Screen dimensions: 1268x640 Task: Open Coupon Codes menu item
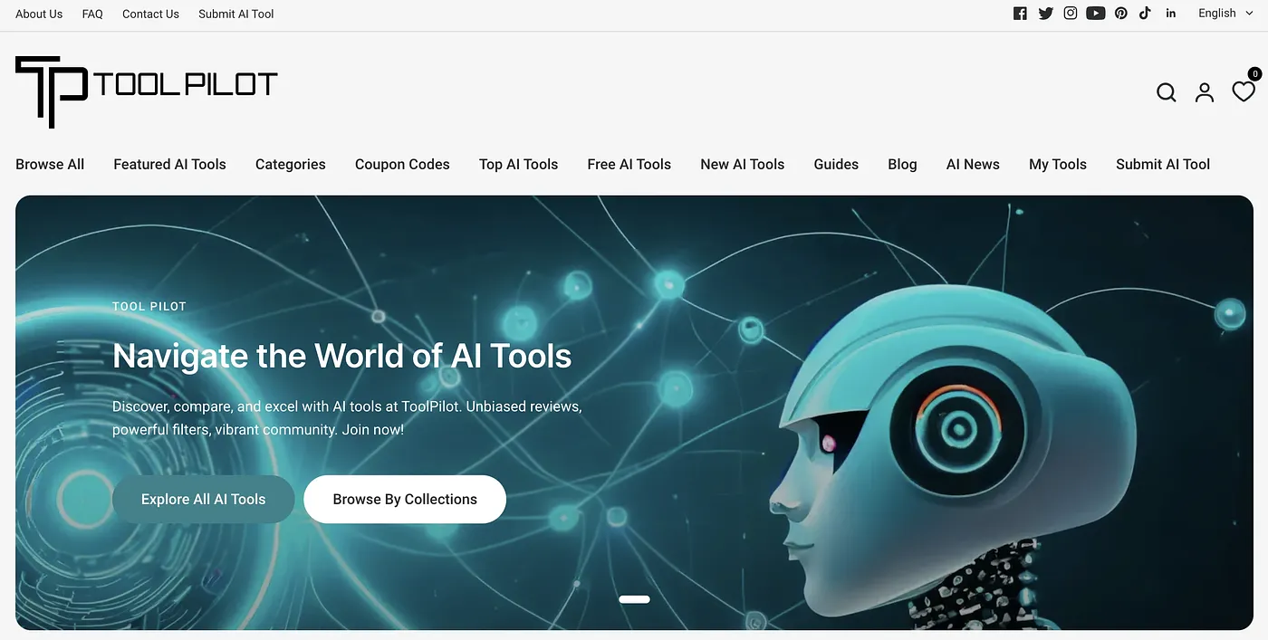pos(402,164)
